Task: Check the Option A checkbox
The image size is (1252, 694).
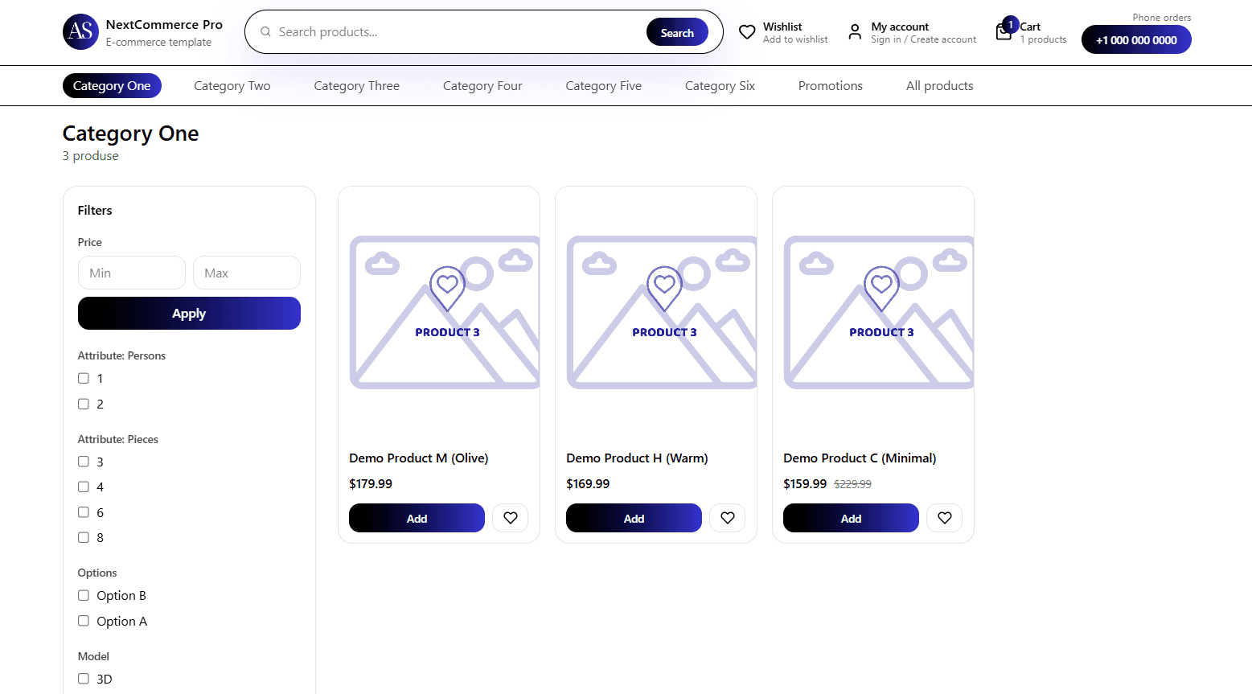Action: (x=84, y=621)
